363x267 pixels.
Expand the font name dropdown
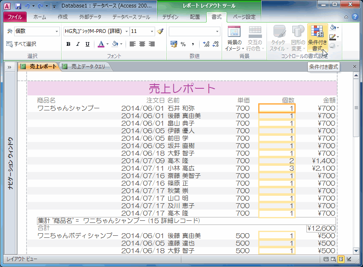coord(126,32)
